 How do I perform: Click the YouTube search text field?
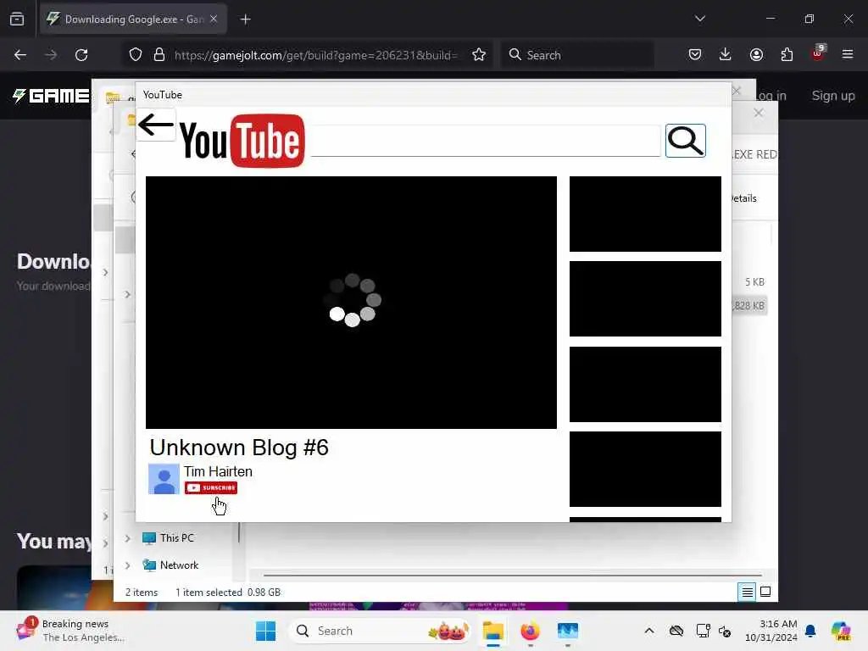coord(486,141)
